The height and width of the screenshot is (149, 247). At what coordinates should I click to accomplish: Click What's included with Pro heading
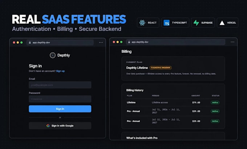tap(142, 138)
